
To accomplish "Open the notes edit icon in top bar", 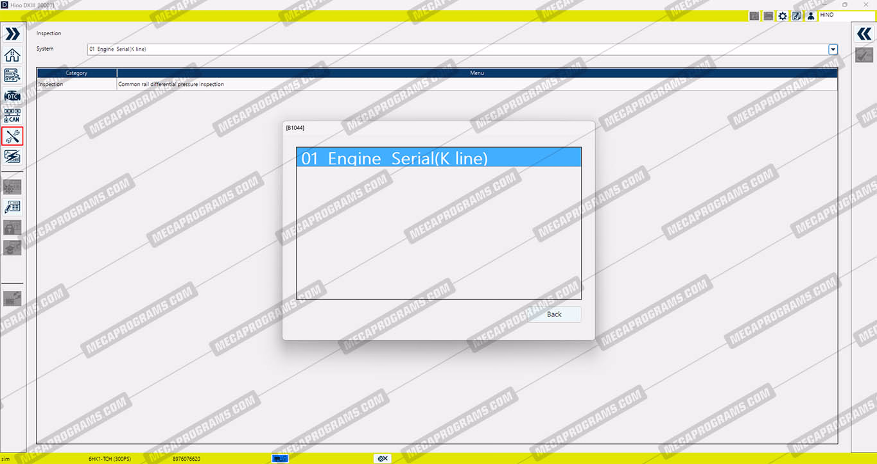I will click(797, 16).
